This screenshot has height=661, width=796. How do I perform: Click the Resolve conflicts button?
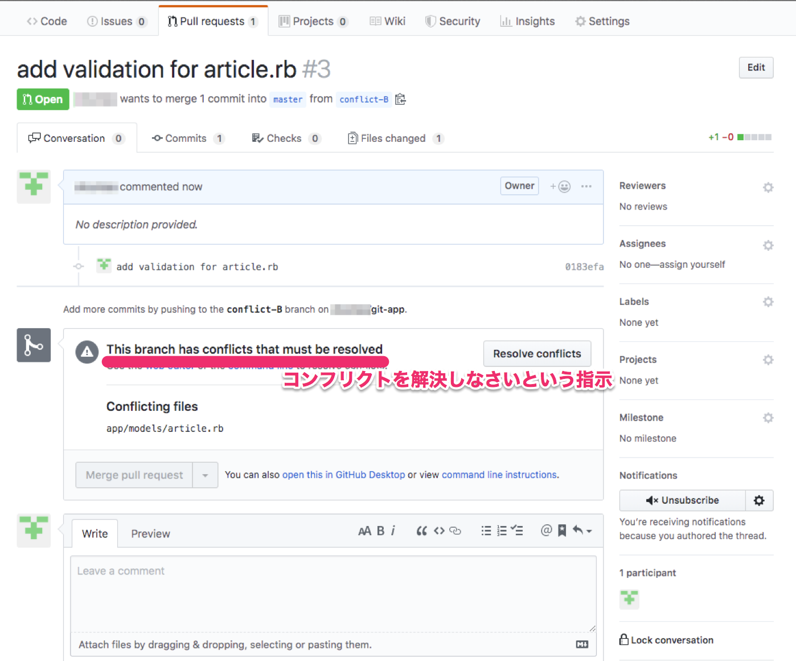[x=536, y=353]
